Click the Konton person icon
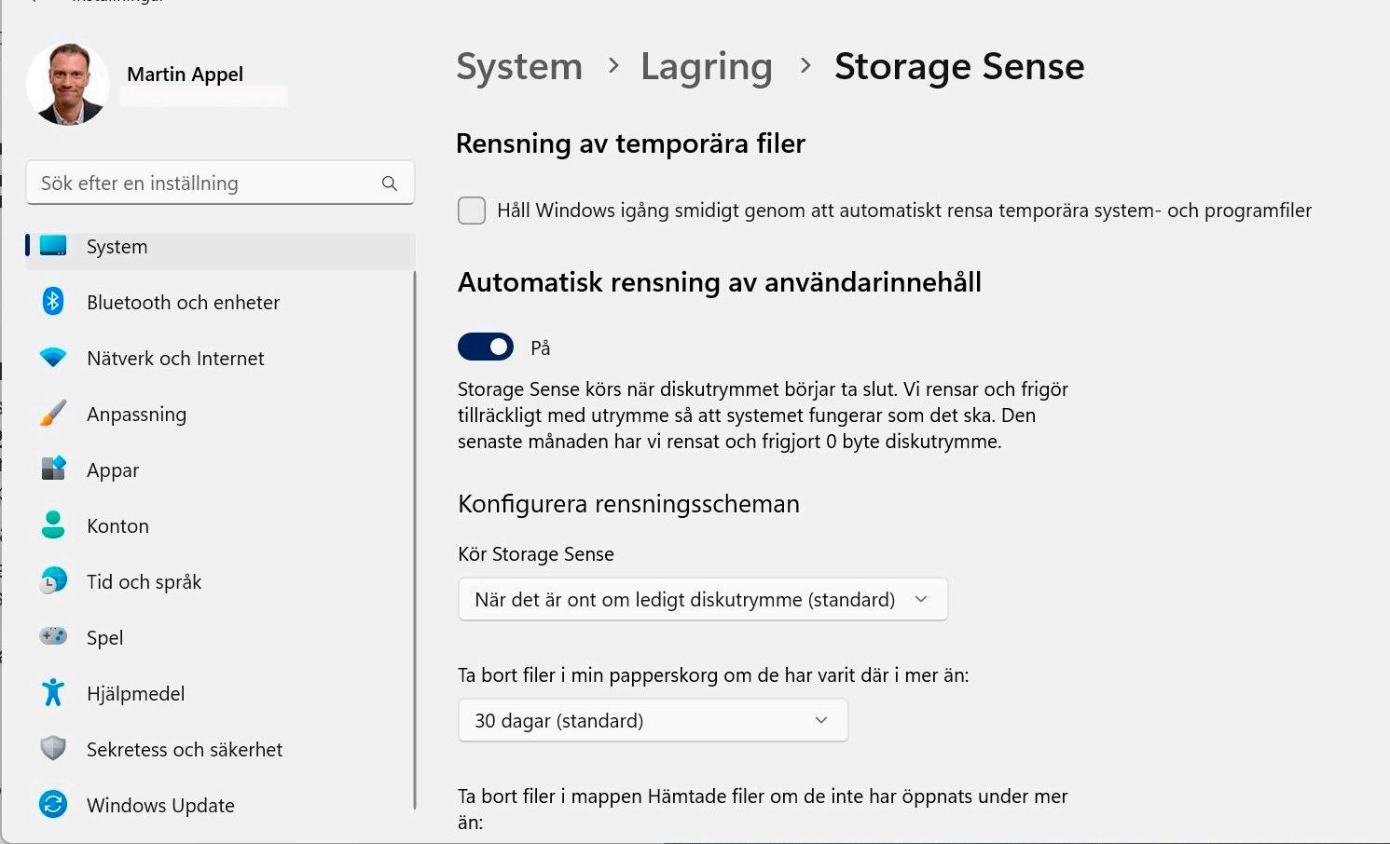This screenshot has width=1390, height=844. click(x=53, y=525)
